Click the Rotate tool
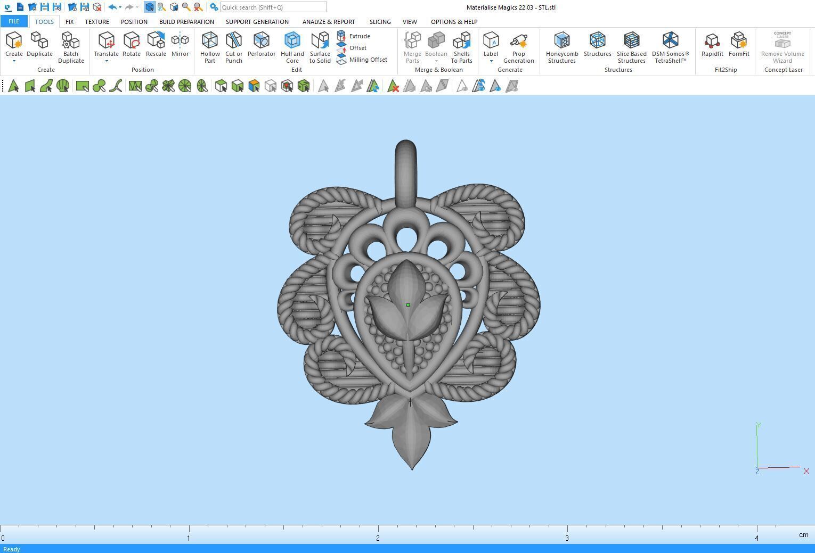 132,44
